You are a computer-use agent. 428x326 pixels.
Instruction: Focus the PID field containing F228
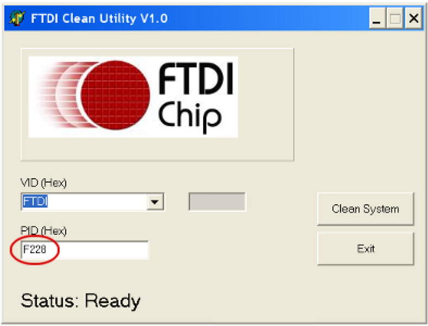[85, 249]
